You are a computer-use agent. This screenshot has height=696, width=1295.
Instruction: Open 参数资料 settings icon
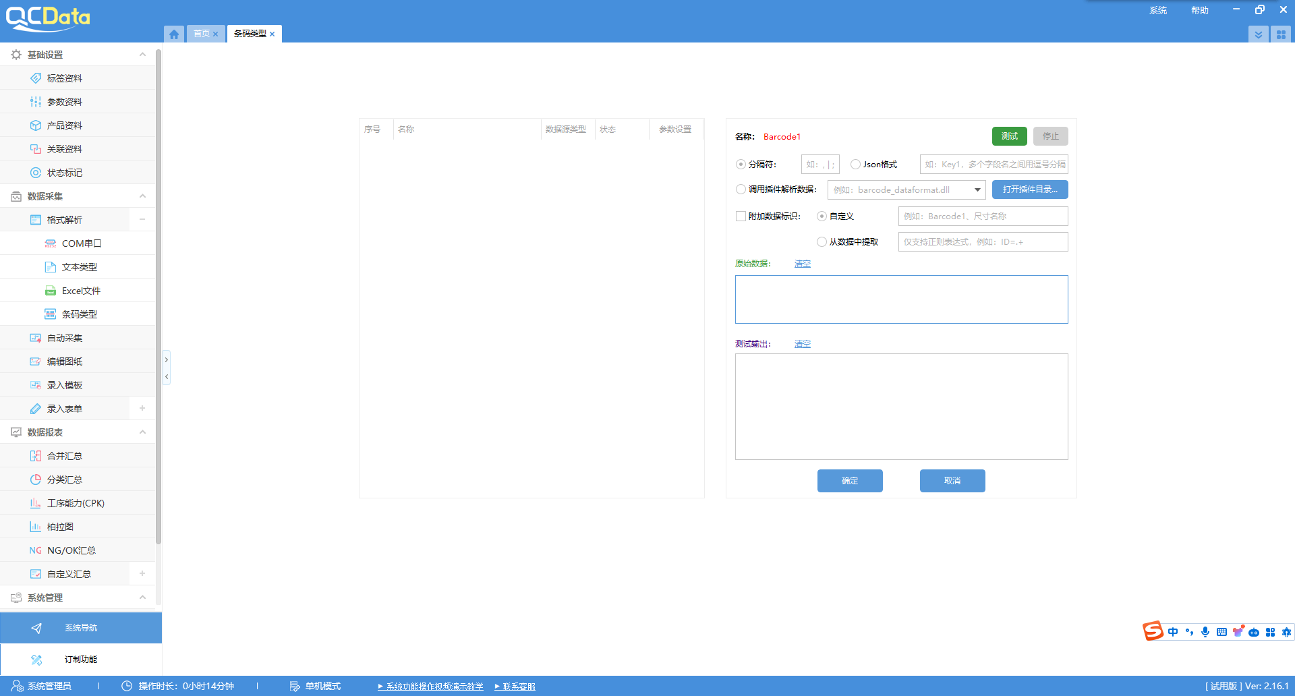tap(36, 102)
